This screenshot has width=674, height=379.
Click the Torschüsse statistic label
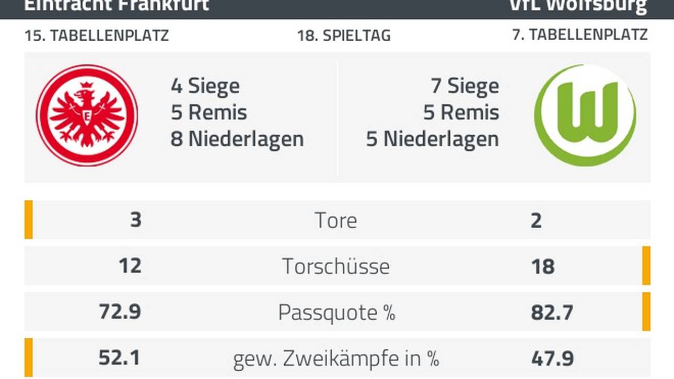[x=336, y=266]
